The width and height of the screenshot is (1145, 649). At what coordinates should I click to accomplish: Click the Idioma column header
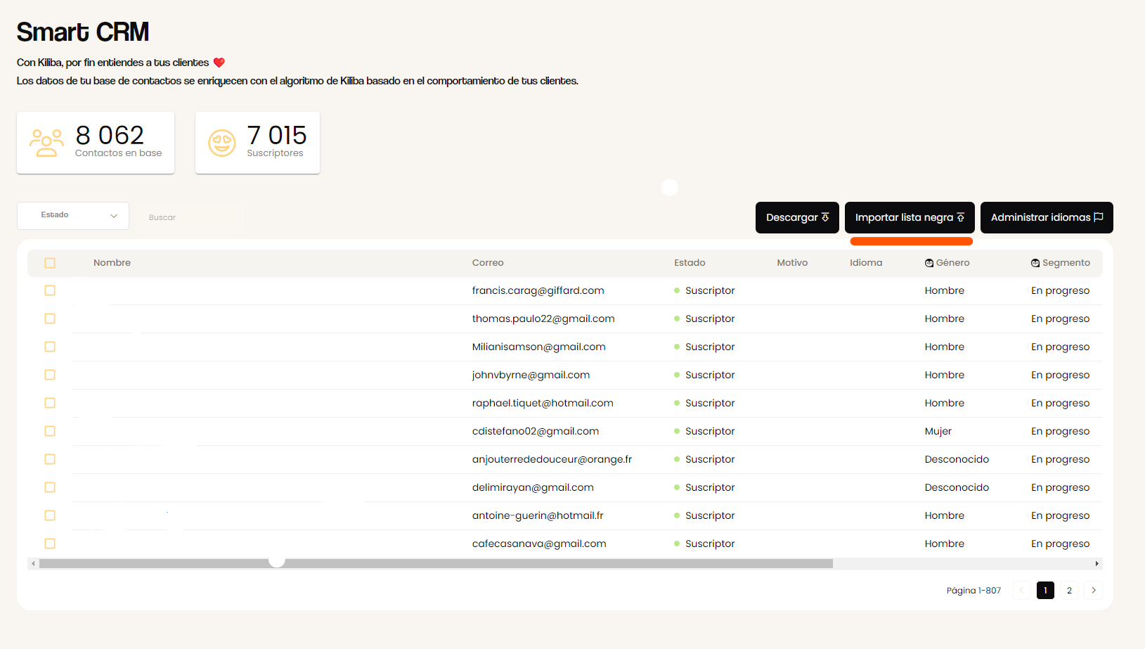click(866, 263)
